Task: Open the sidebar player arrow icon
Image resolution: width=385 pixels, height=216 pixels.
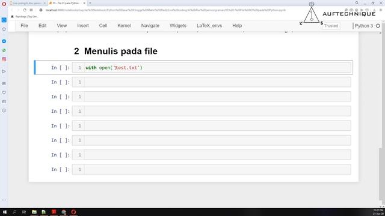Action: (x=4, y=71)
